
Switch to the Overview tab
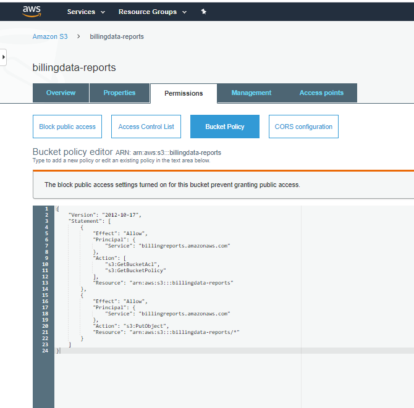pyautogui.click(x=61, y=93)
